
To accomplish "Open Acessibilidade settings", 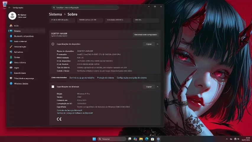I will (27, 73).
